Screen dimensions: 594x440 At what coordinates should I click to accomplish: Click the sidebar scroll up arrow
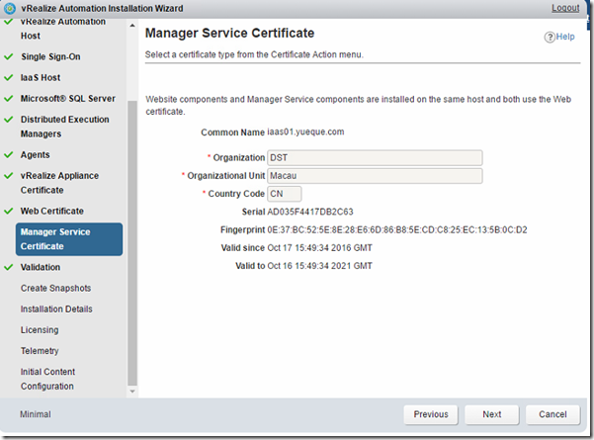(x=132, y=26)
